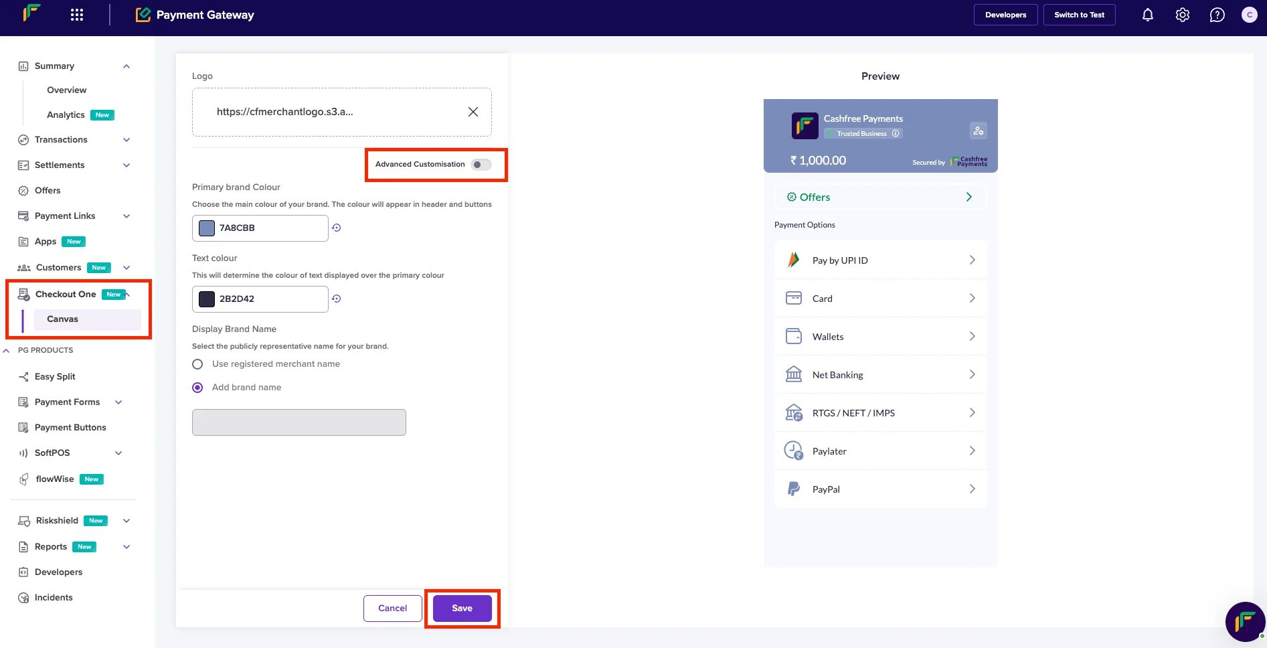Open the apps grid launcher icon
Image resolution: width=1267 pixels, height=648 pixels.
(77, 15)
